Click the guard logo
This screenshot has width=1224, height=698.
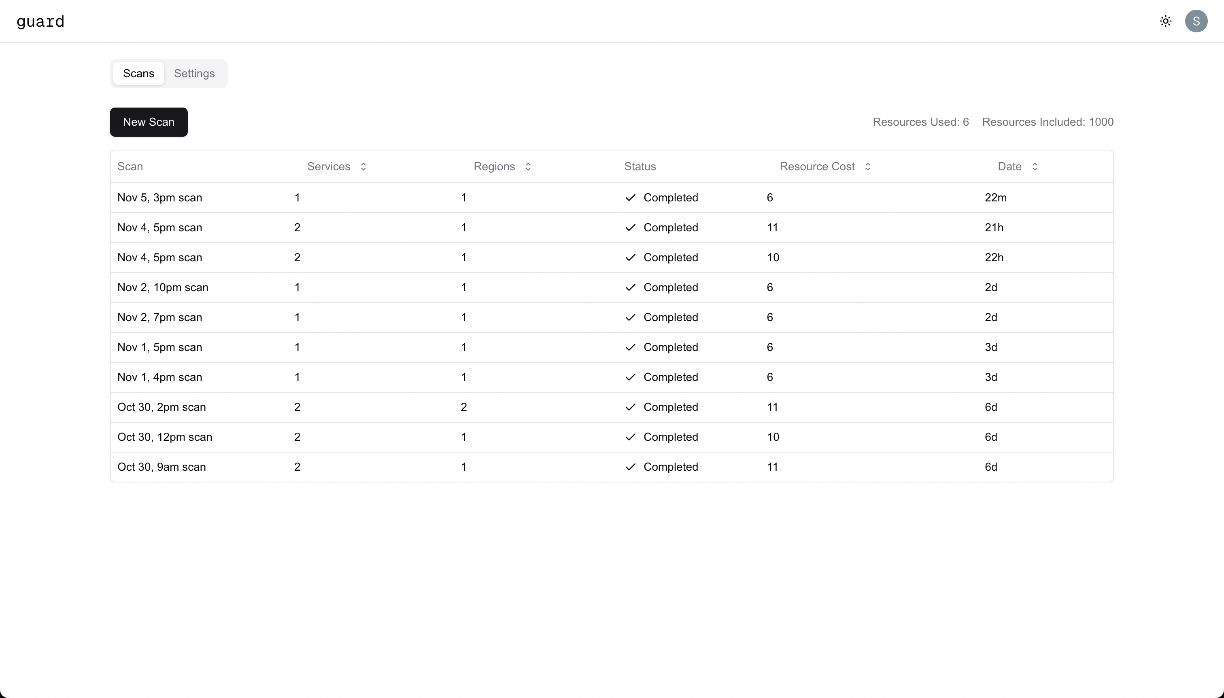pyautogui.click(x=40, y=21)
